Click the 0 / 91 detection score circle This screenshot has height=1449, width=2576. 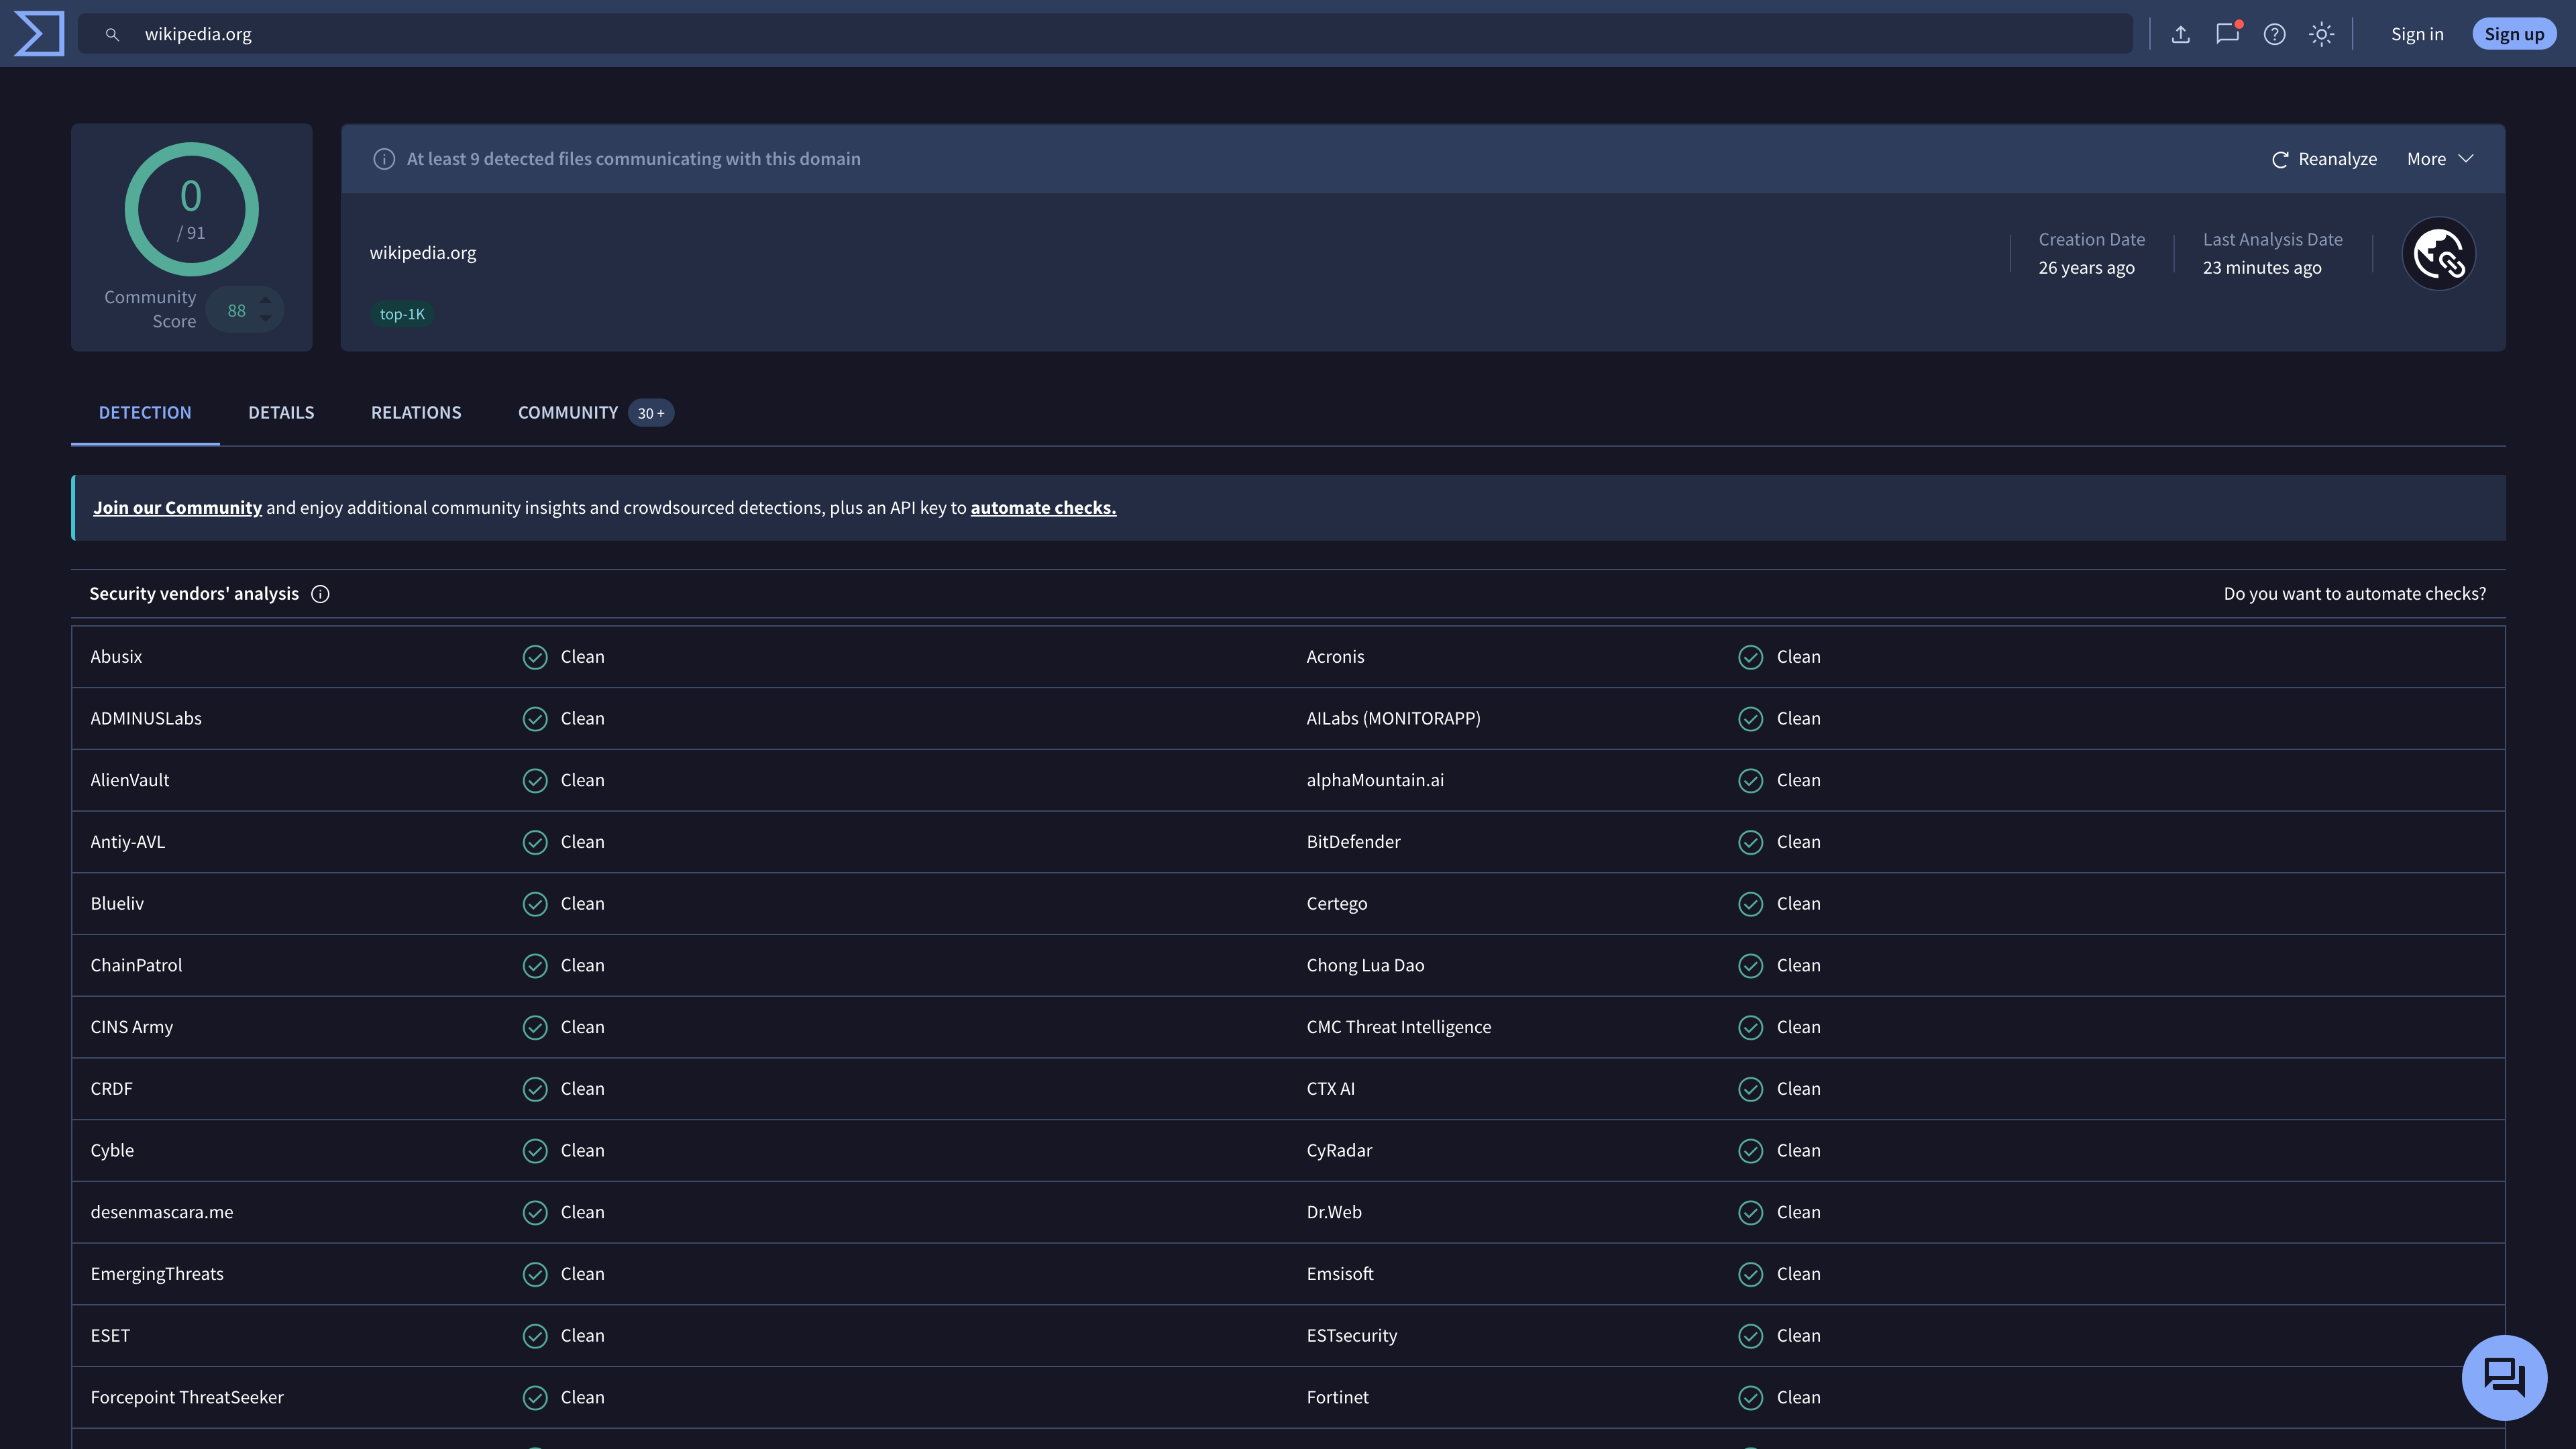tap(191, 209)
